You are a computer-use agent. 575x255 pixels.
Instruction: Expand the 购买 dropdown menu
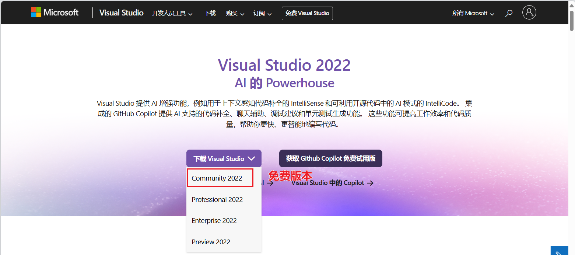pos(235,13)
